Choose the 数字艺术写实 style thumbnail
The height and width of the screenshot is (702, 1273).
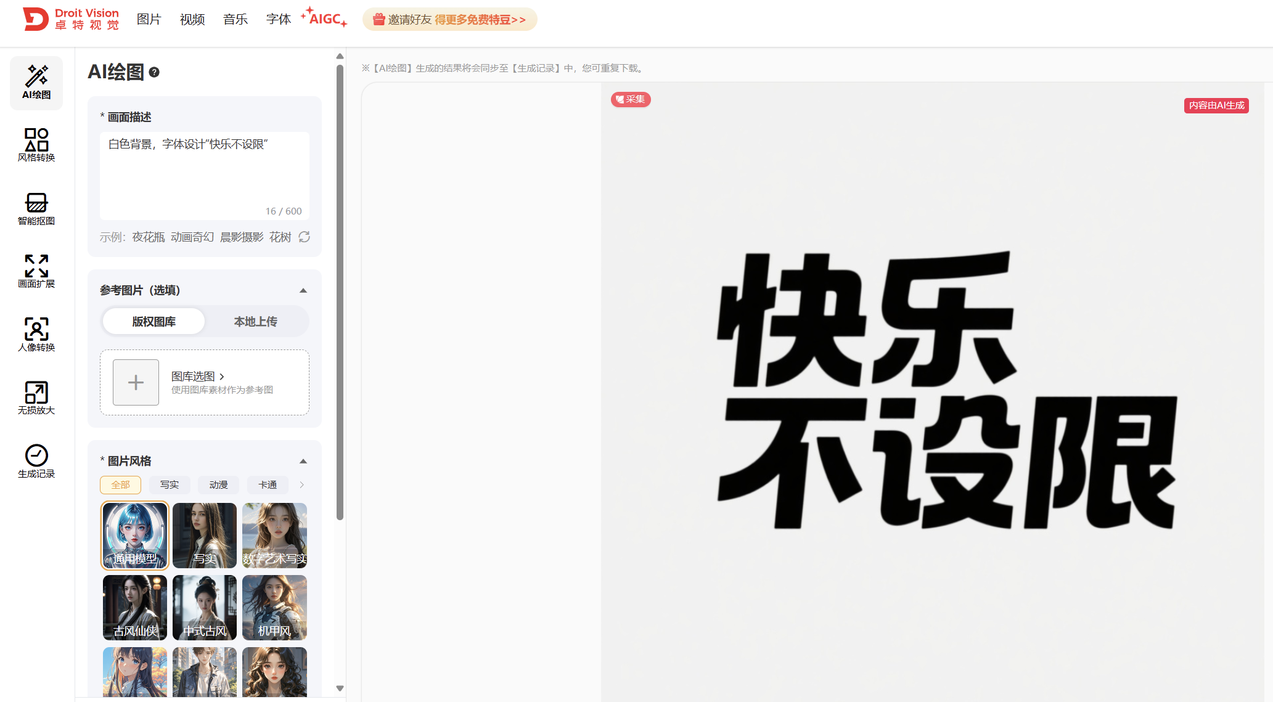point(274,535)
